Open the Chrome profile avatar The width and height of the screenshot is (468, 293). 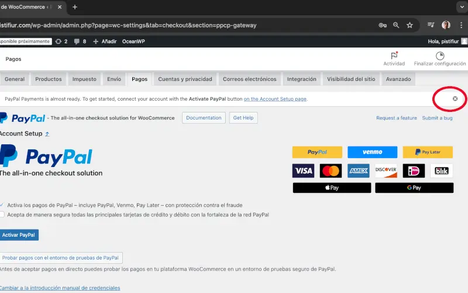click(446, 25)
